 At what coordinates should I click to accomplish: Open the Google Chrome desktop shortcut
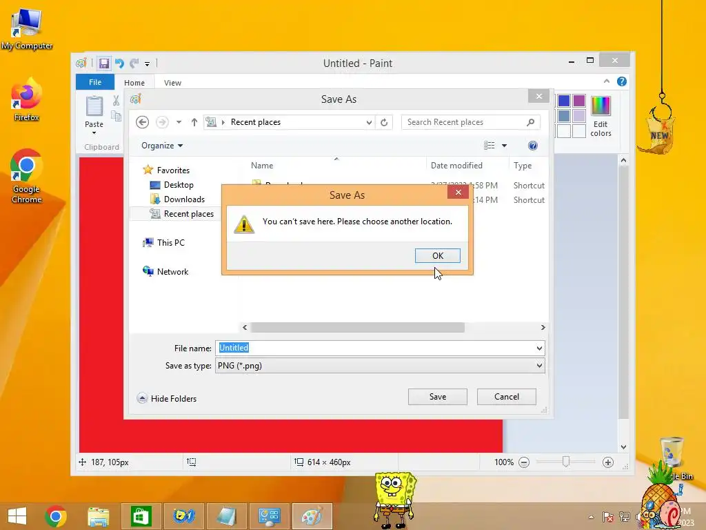pos(27,176)
